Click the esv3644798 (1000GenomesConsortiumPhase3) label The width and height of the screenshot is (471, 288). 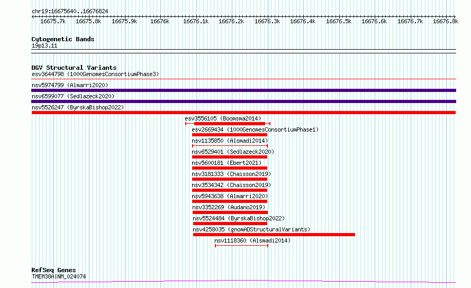pyautogui.click(x=95, y=74)
